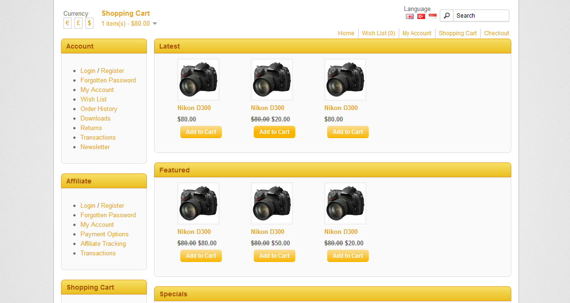Open Transactions in Affiliate box
This screenshot has width=570, height=303.
pos(98,253)
